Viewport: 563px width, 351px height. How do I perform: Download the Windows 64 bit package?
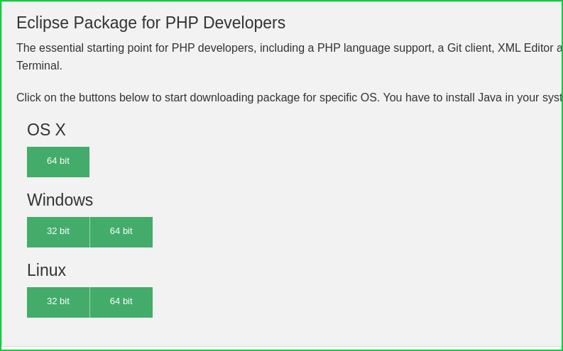point(121,232)
